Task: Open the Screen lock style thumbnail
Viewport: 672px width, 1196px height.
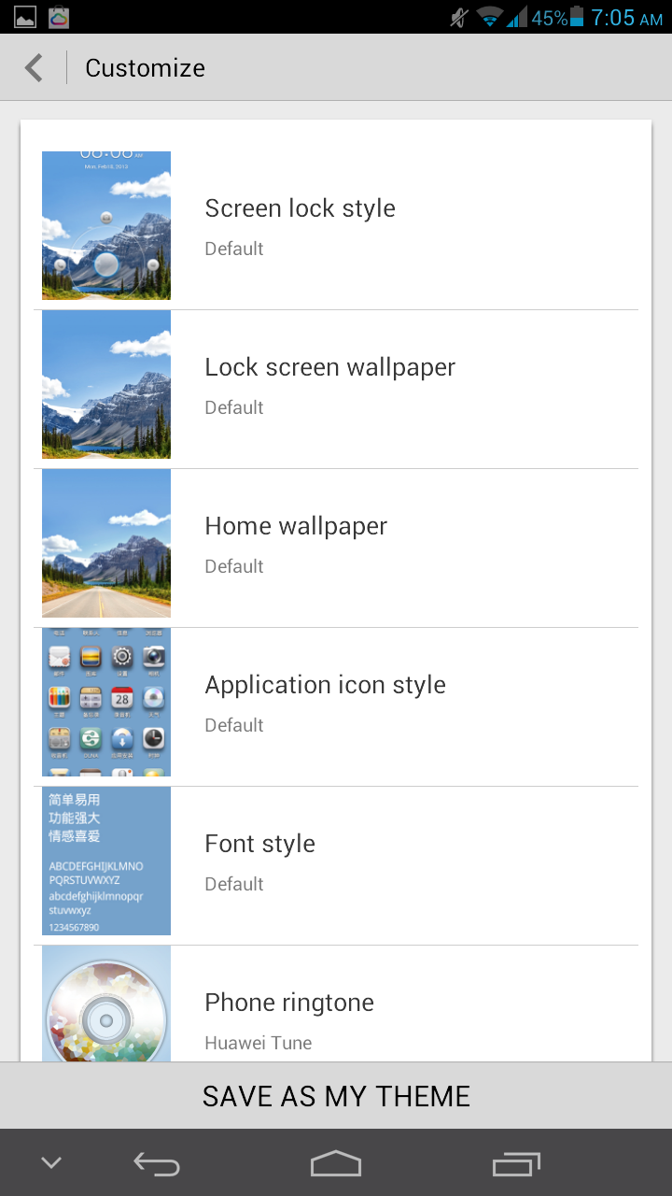Action: click(x=106, y=225)
